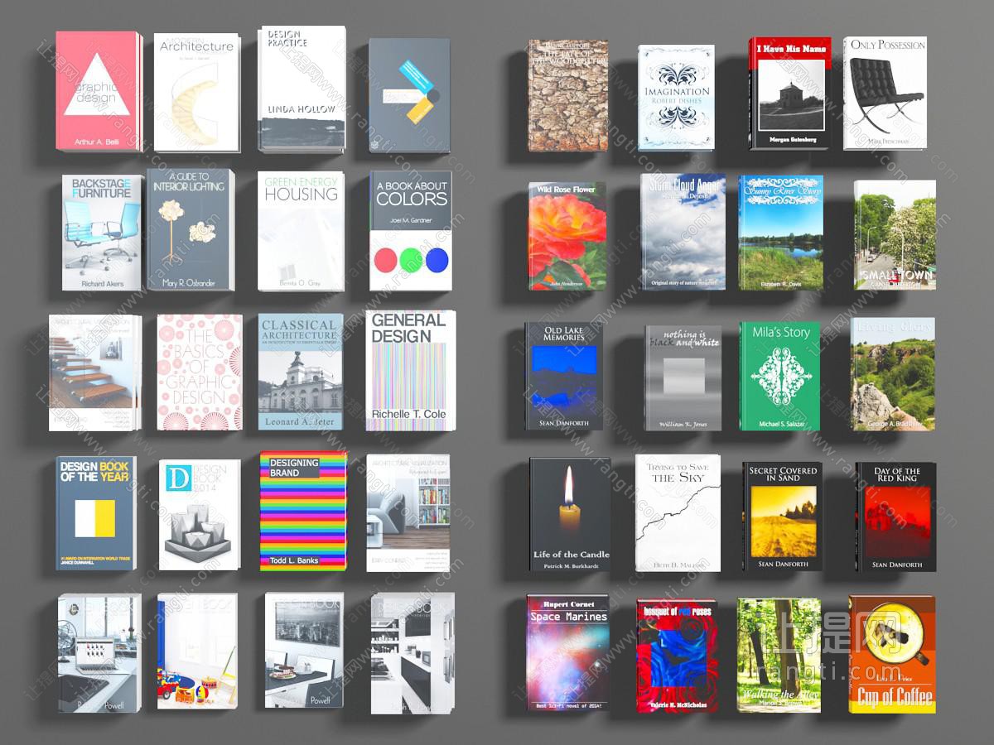Image resolution: width=994 pixels, height=745 pixels.
Task: Select the pink Graphic Design book cover
Action: click(98, 91)
